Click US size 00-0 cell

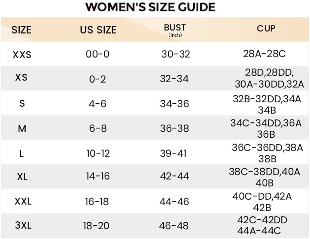[x=97, y=55]
